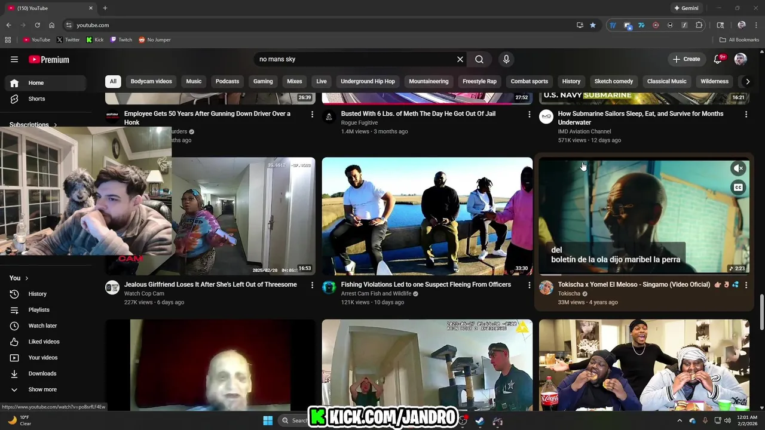The image size is (765, 430).
Task: Select the Bodycam videos chip
Action: pos(151,81)
